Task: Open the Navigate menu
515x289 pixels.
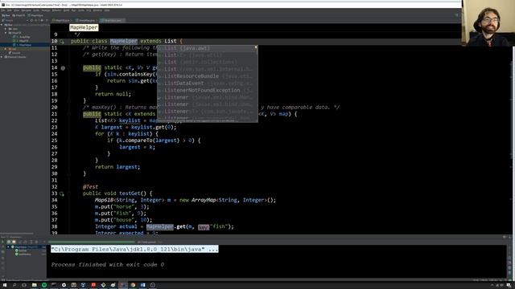Action: pyautogui.click(x=27, y=10)
